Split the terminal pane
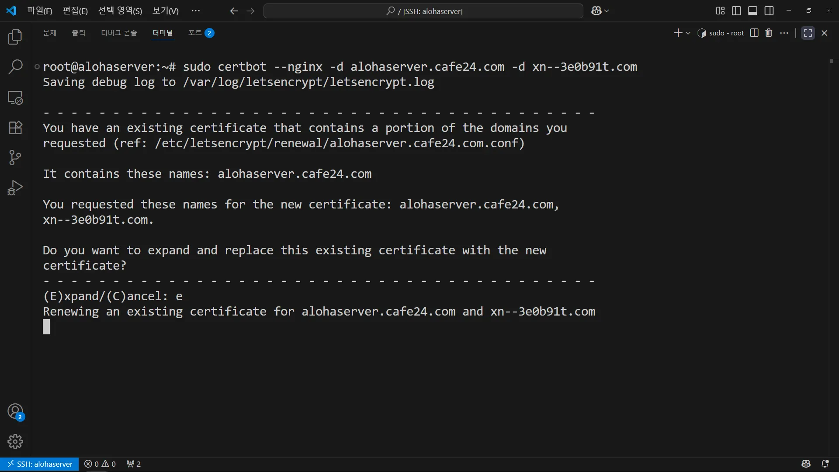This screenshot has height=472, width=839. click(754, 33)
